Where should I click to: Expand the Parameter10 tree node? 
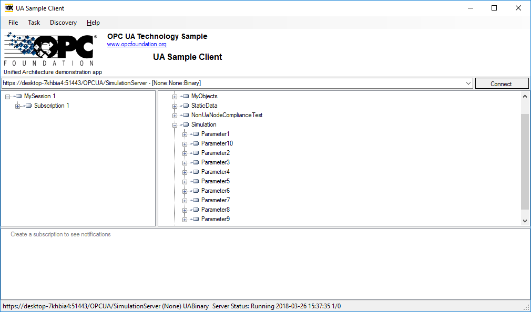[183, 143]
